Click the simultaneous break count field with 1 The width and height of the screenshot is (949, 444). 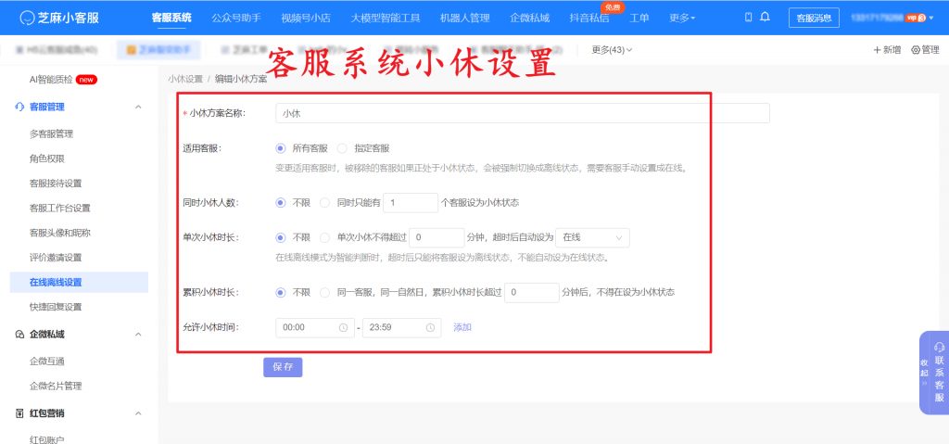pyautogui.click(x=411, y=203)
